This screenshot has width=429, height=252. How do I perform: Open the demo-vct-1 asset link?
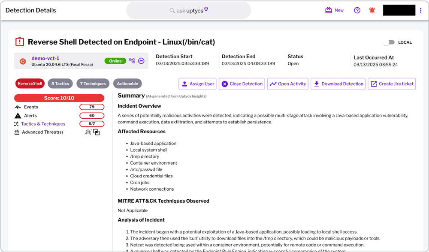(x=45, y=58)
